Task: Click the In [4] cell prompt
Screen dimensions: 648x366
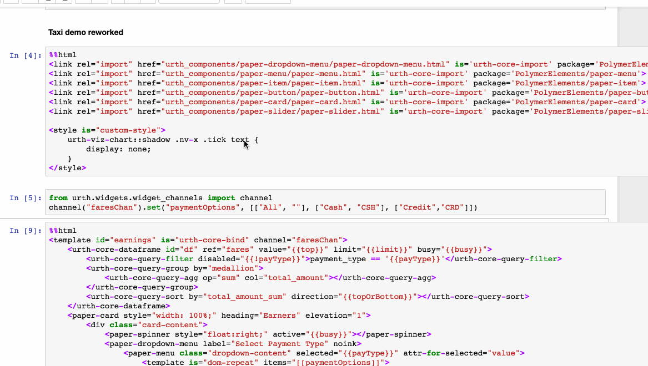Action: [x=26, y=55]
